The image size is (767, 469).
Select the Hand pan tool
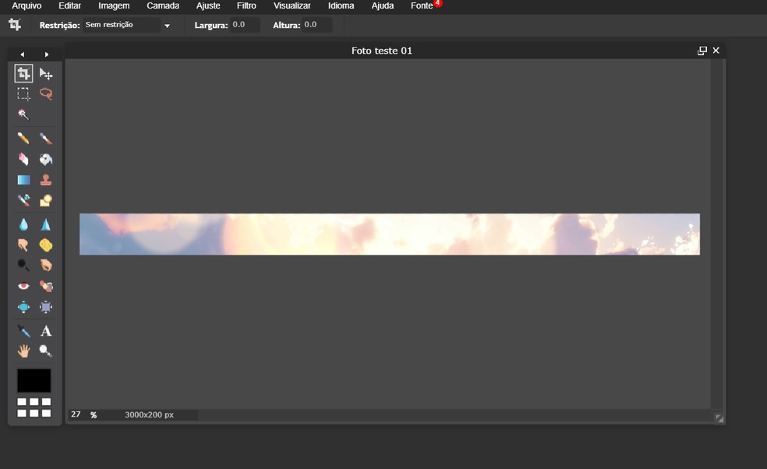(23, 351)
